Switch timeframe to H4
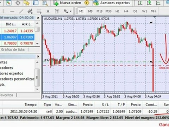This screenshot has width=169, height=127. click(x=126, y=11)
